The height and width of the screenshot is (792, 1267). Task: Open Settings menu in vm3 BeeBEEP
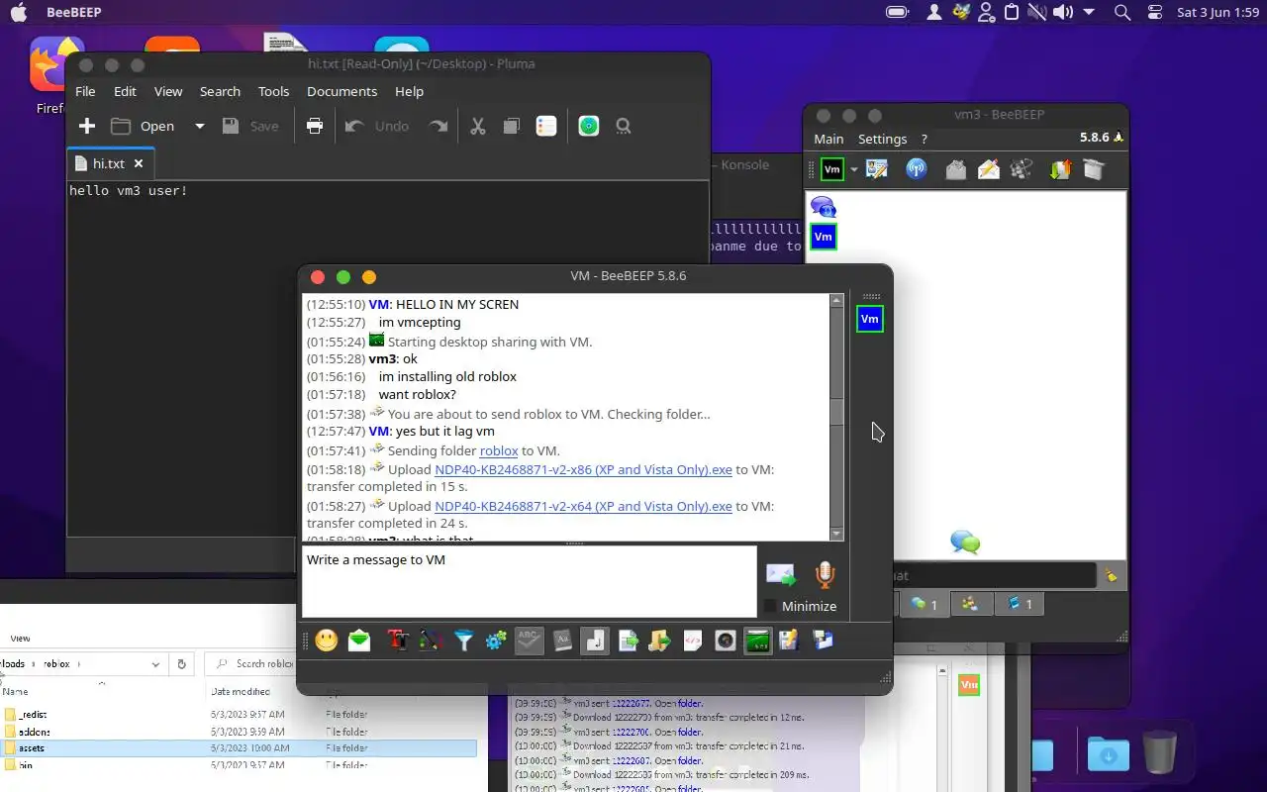pyautogui.click(x=882, y=139)
